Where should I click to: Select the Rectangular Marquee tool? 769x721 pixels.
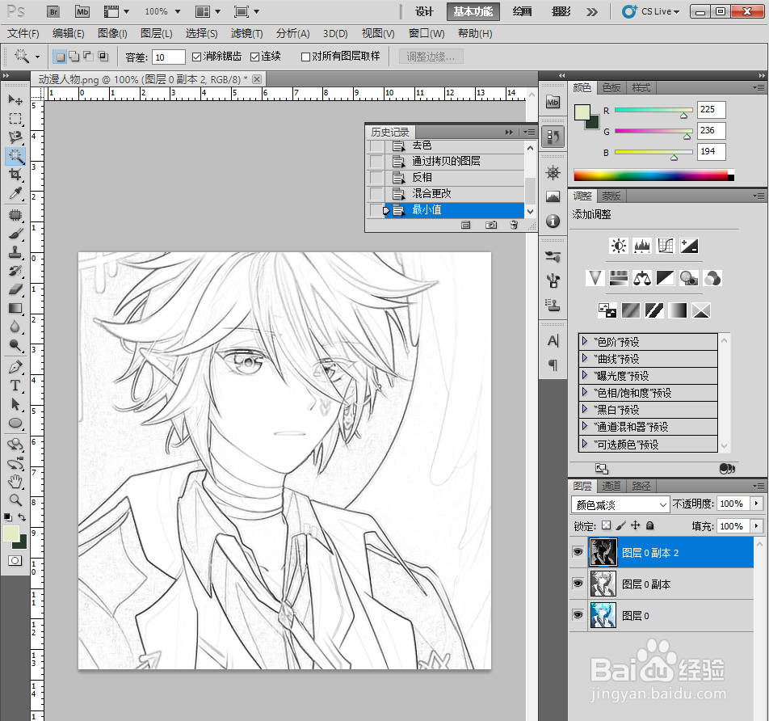point(15,119)
